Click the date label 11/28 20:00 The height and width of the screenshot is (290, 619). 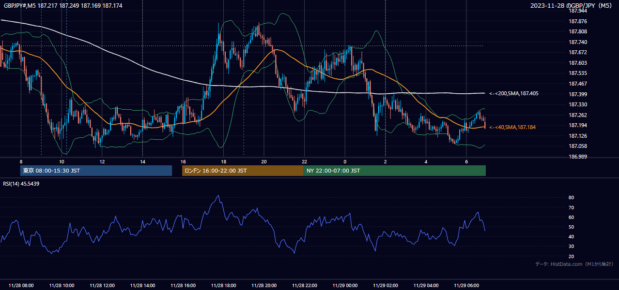click(x=264, y=286)
